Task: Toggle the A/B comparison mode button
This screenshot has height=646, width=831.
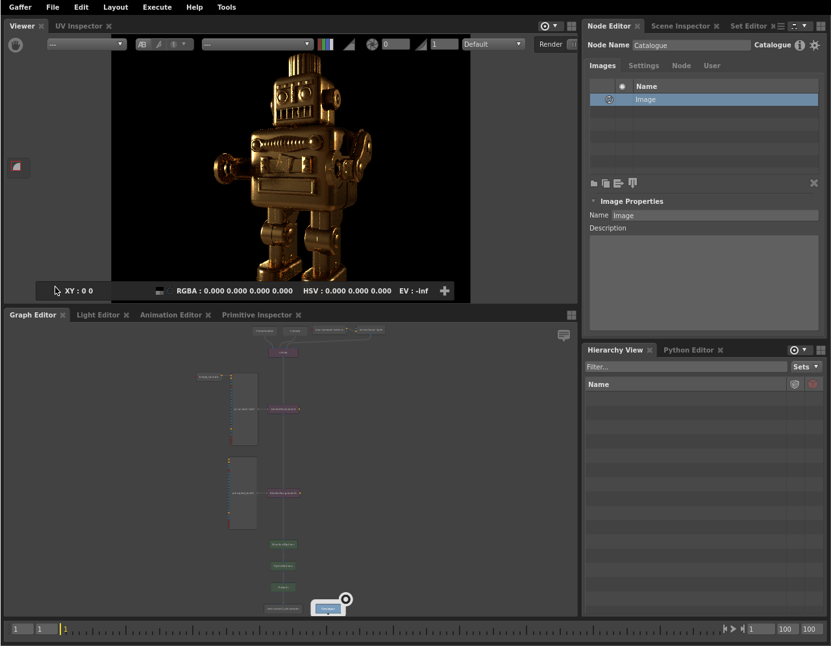Action: (x=142, y=45)
